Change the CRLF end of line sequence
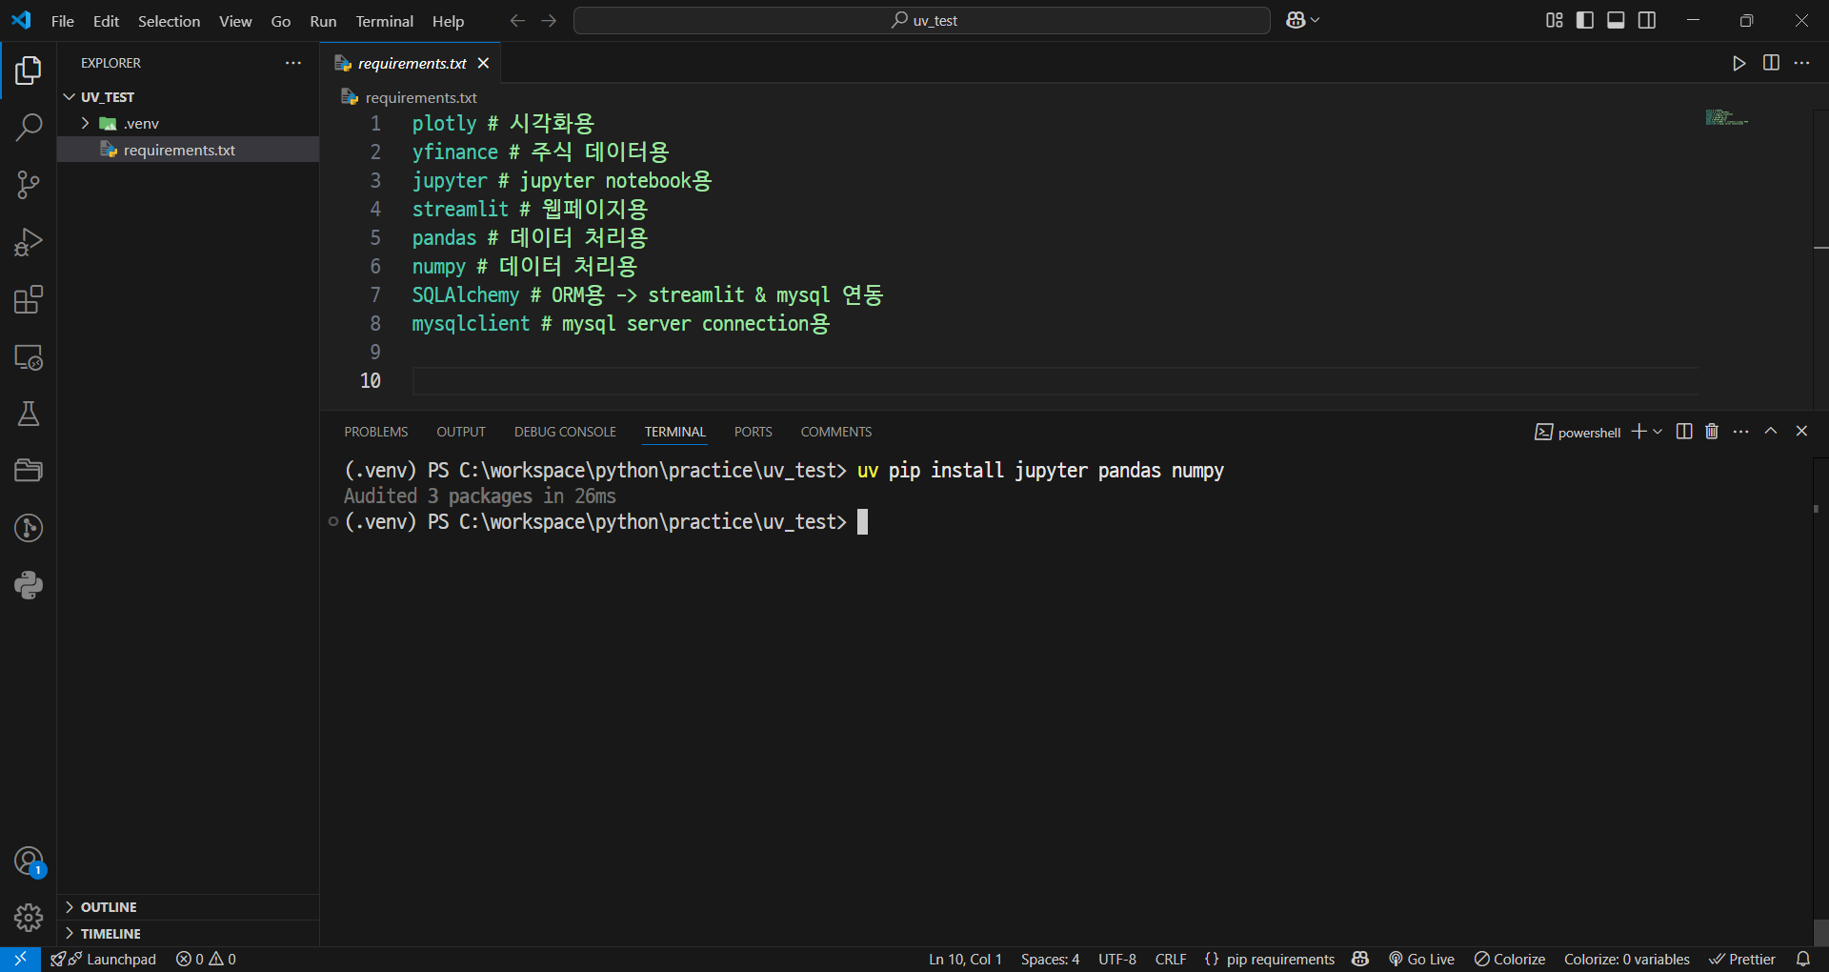 [1171, 959]
